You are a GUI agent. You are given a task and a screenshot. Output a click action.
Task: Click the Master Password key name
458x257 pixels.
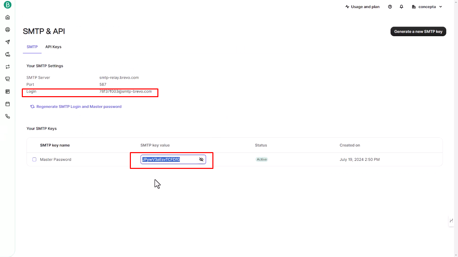click(x=56, y=159)
